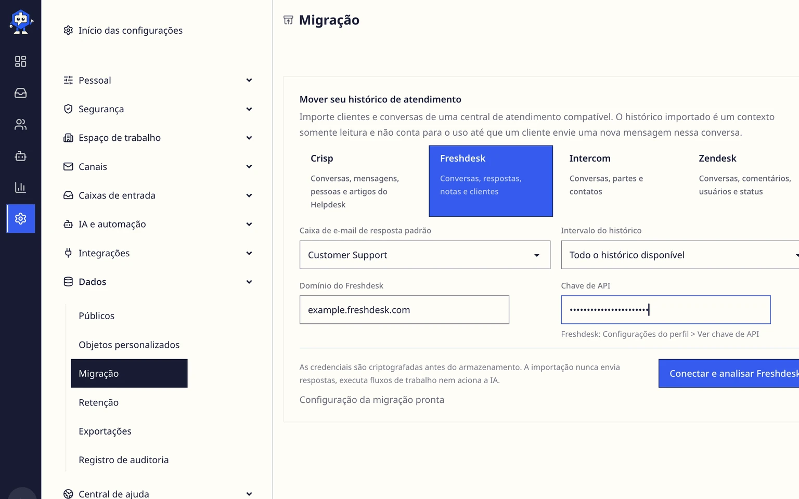Expand the Segurança section chevron
Screen dimensions: 799x499
pyautogui.click(x=249, y=109)
